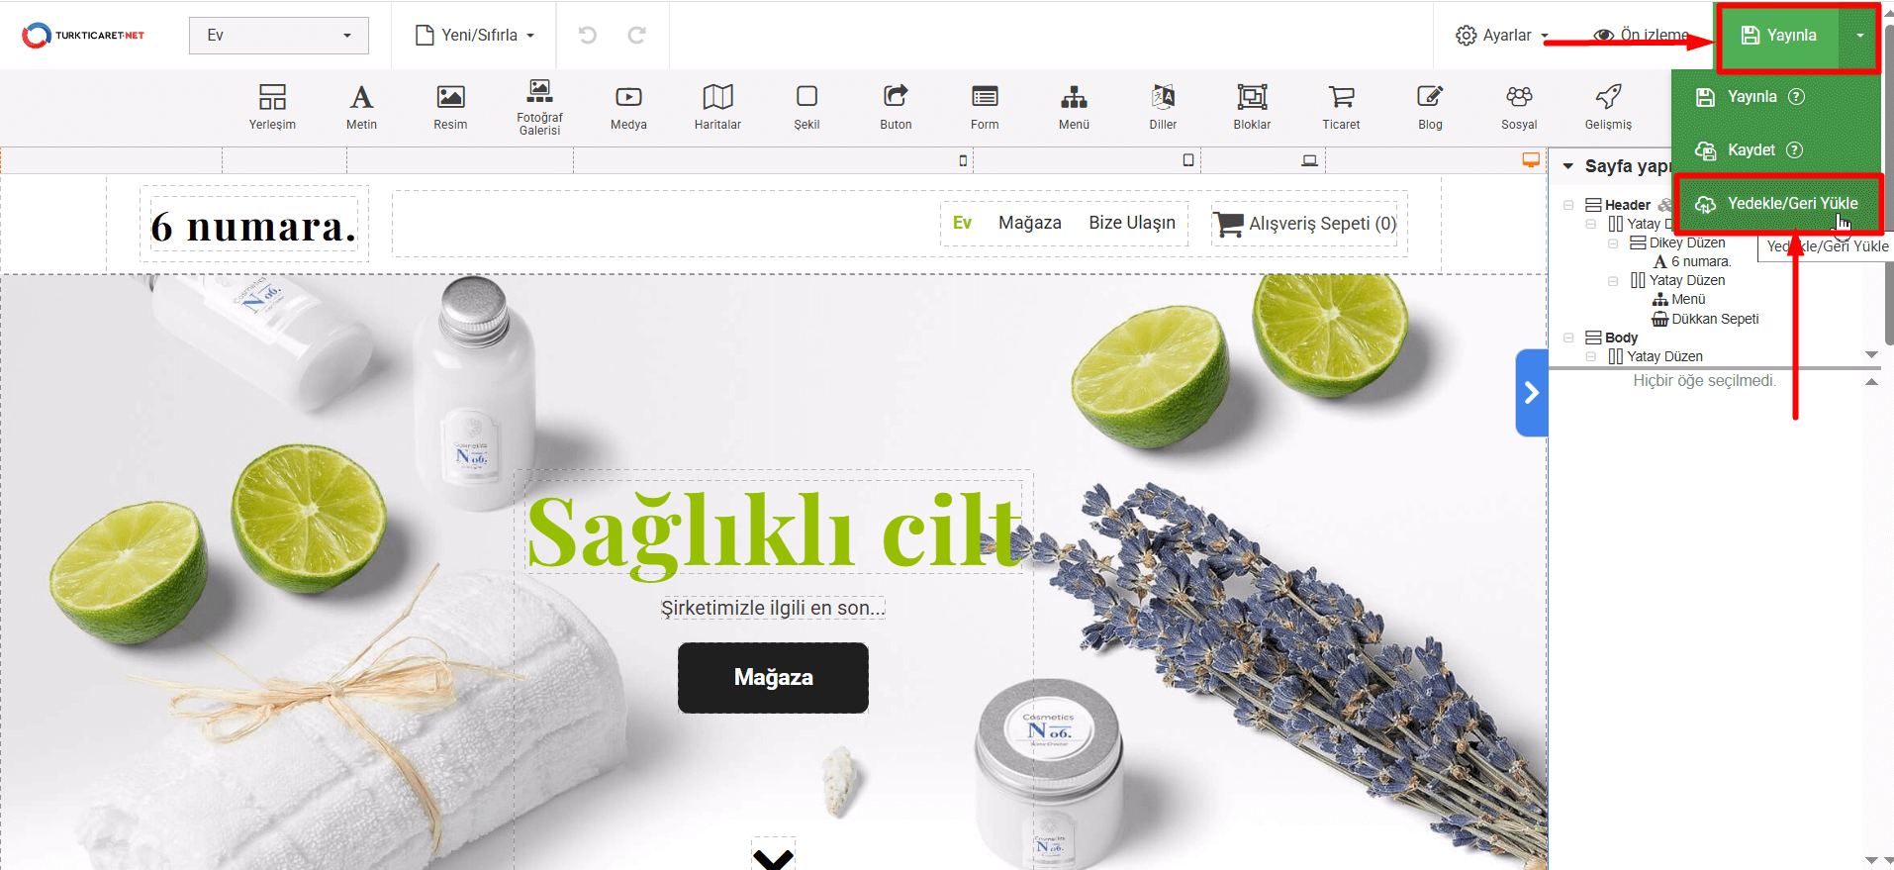Open the Alışveriş Sepeti cart link
The image size is (1894, 870).
(1306, 224)
